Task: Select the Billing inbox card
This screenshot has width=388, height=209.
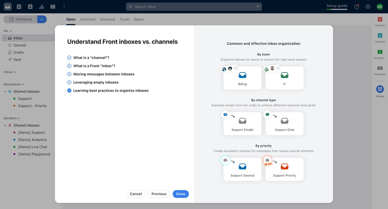Action: (242, 78)
